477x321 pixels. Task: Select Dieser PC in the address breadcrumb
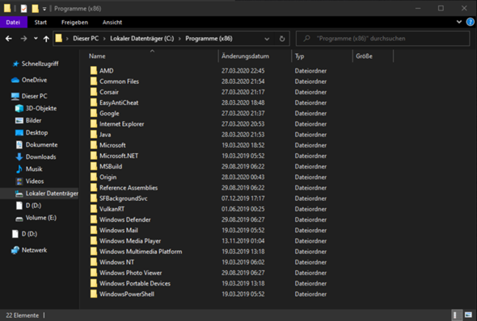(x=86, y=39)
